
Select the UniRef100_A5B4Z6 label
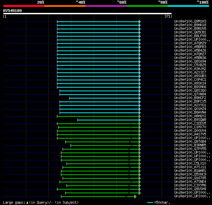[190, 51]
